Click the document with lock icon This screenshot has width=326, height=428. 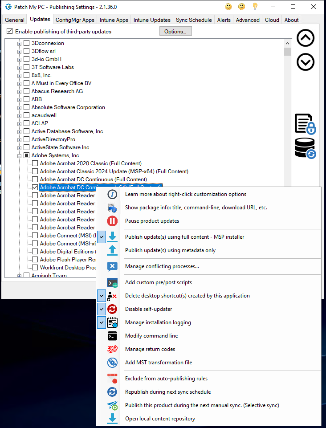pos(305,124)
